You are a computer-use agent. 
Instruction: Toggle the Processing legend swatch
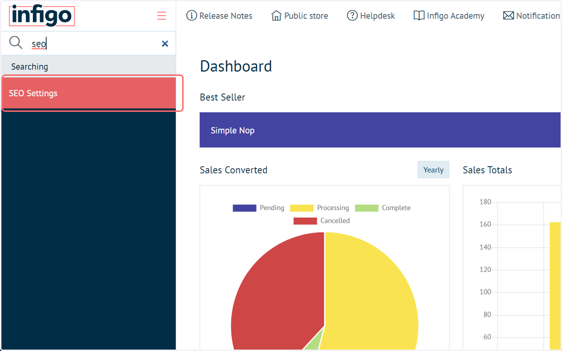pyautogui.click(x=302, y=208)
